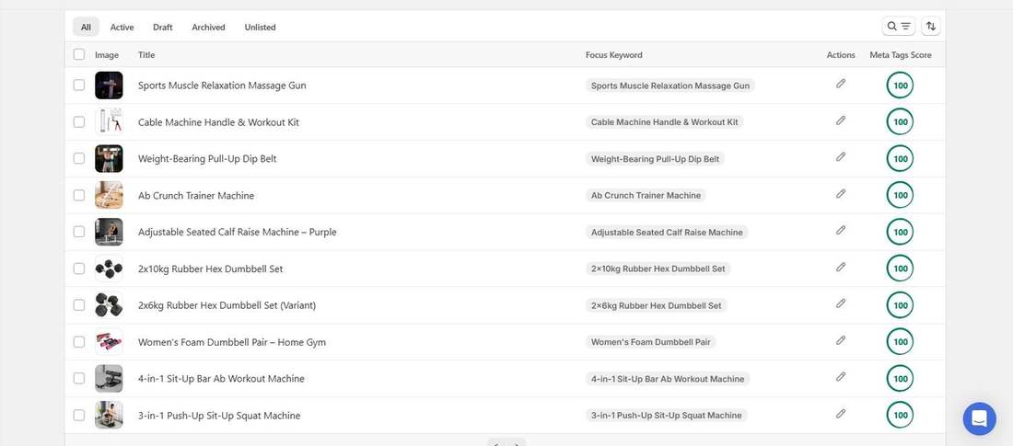Edit 2x10kg Rubber Hex Dumbbell Set pencil

tap(841, 268)
